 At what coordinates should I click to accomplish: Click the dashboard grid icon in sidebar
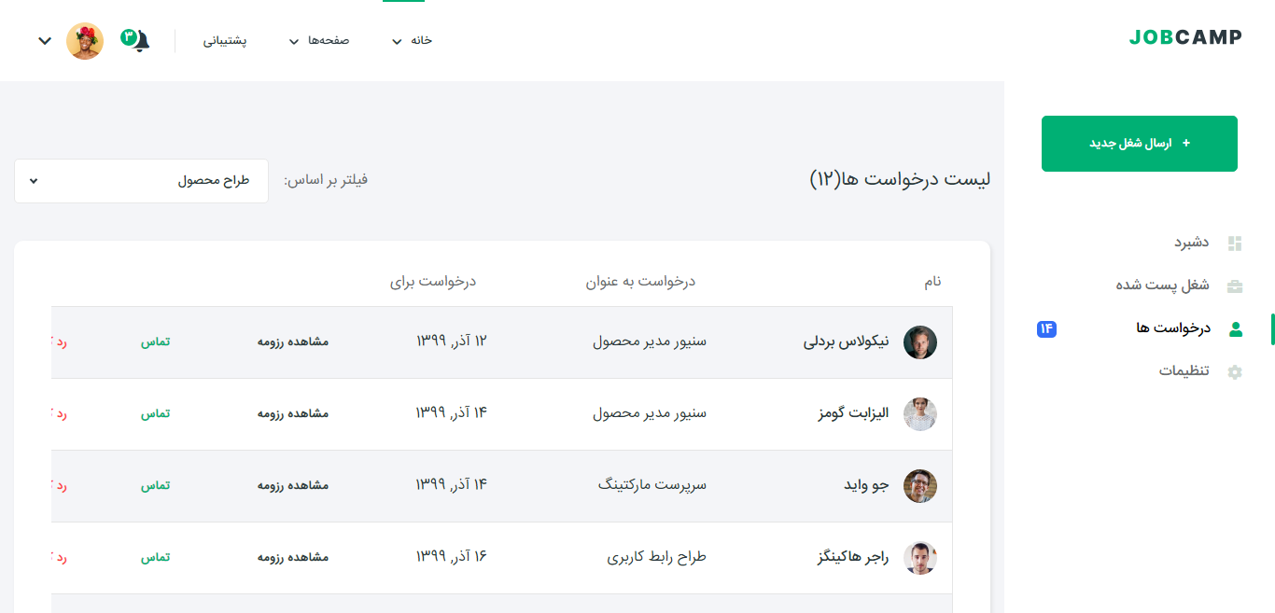[1235, 244]
